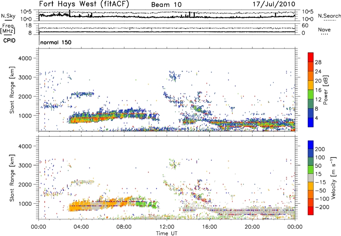The image size is (341, 236).
Task: Click the '18' frequency tick label
Action: (29, 26)
